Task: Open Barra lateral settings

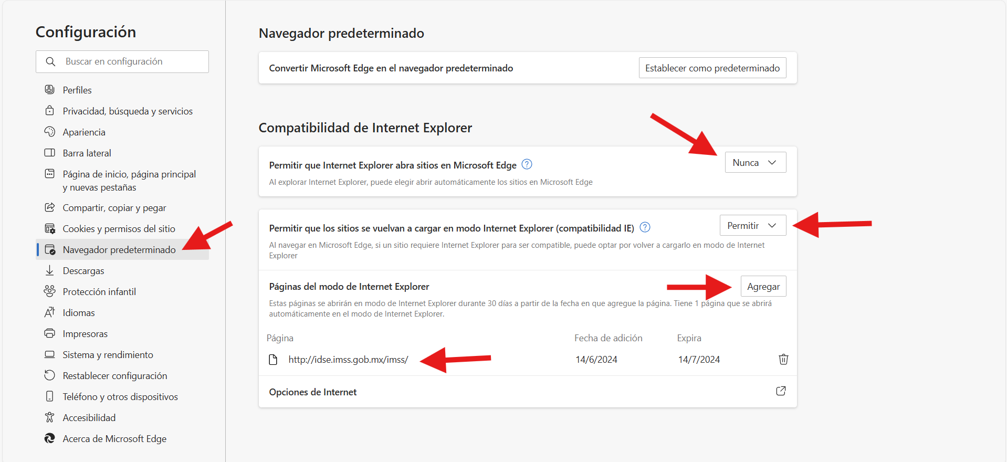Action: 122,153
